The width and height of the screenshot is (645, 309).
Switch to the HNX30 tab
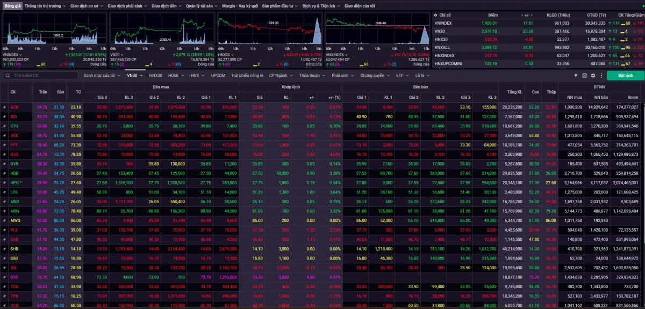click(x=155, y=76)
